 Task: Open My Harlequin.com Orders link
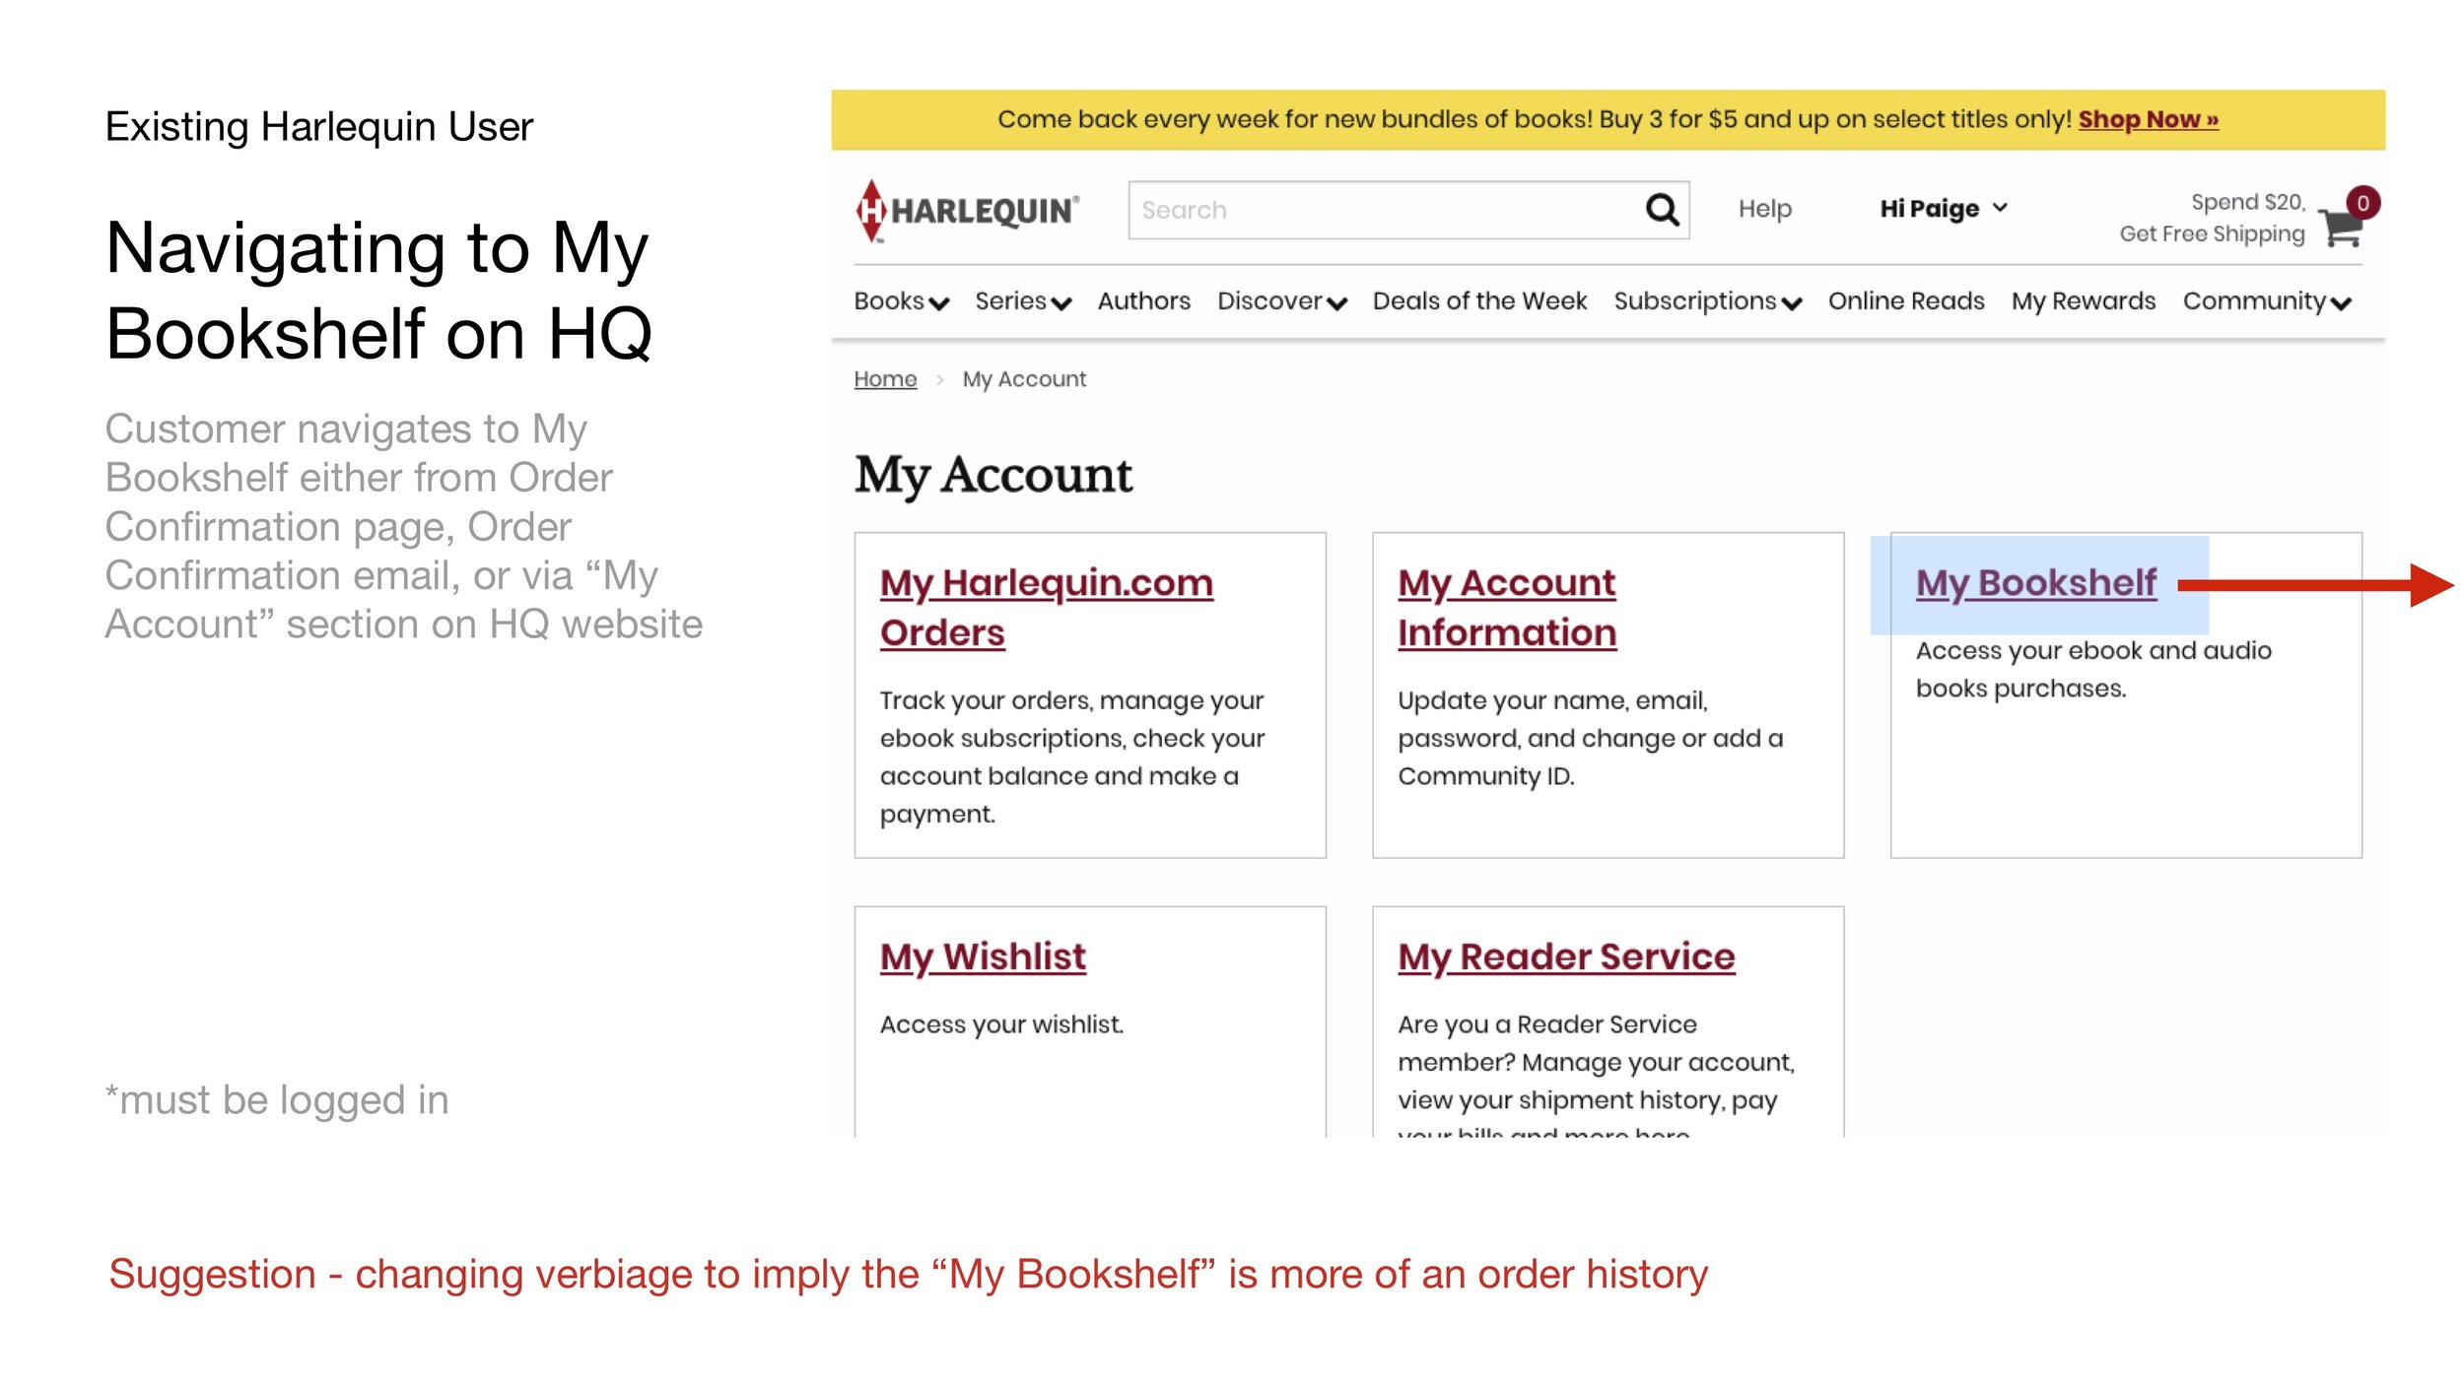[1046, 608]
